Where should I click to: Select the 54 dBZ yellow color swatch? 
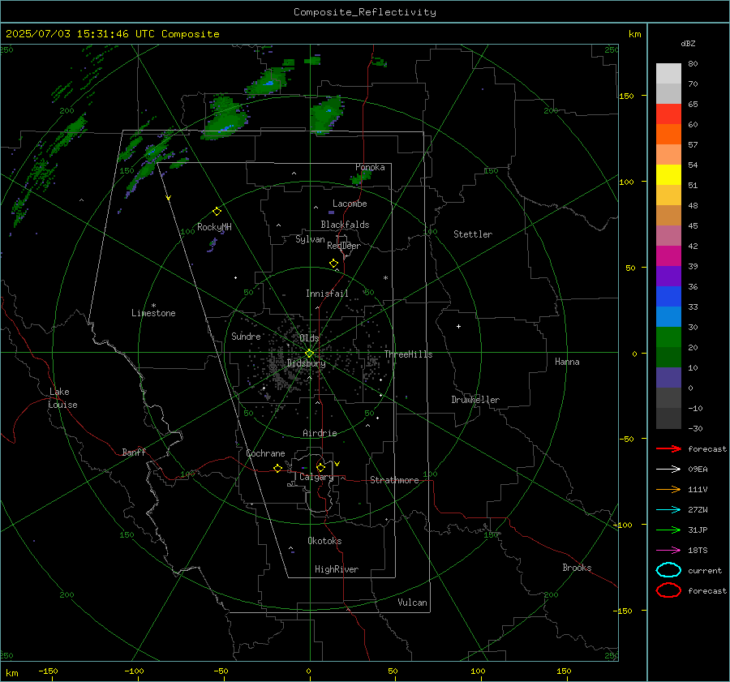click(x=668, y=175)
